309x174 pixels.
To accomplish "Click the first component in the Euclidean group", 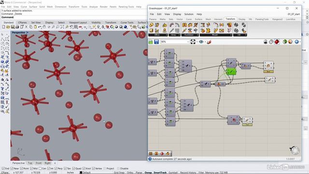I will click(x=184, y=25).
